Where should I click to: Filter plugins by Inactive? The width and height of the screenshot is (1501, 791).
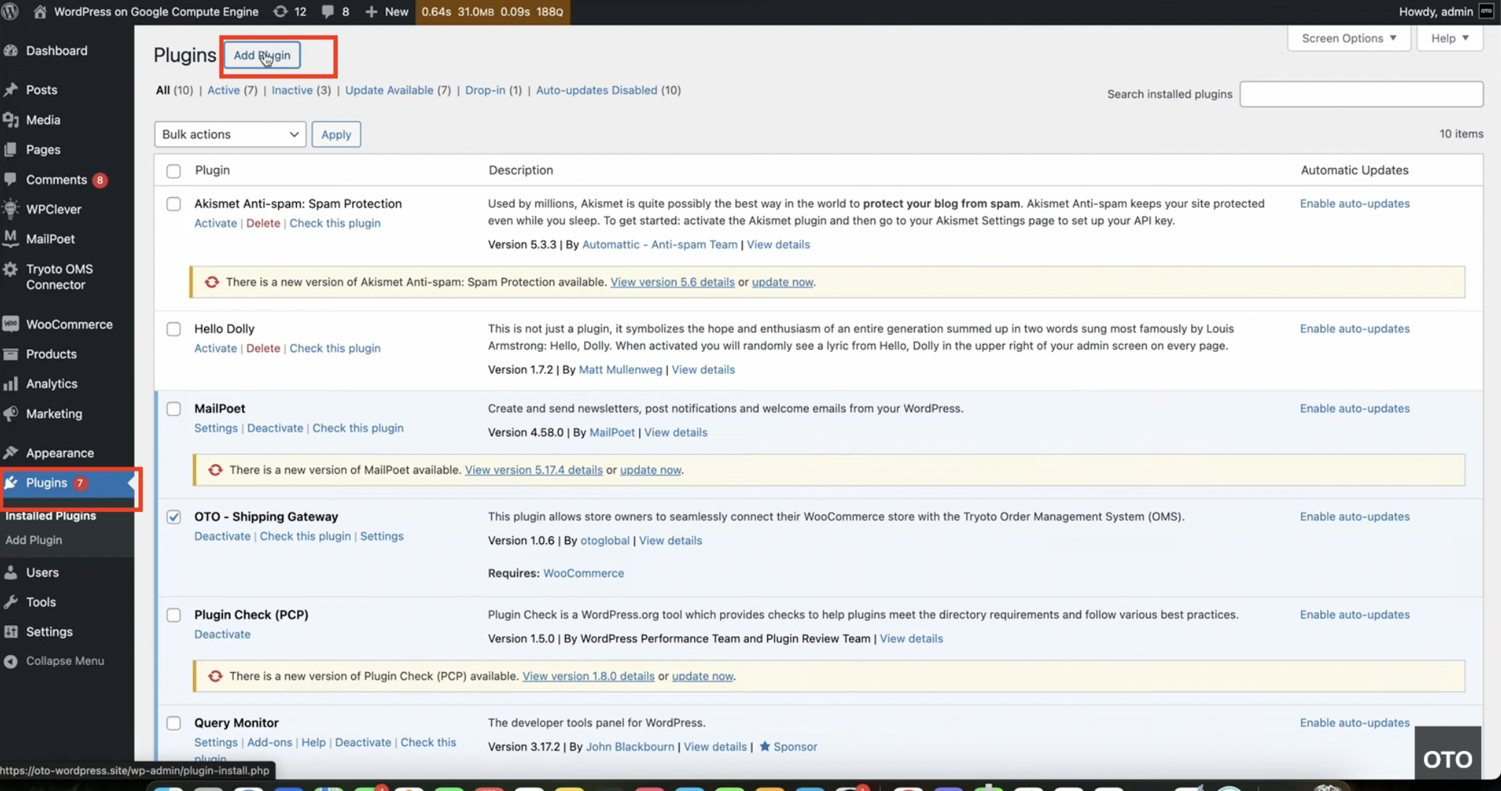pos(292,90)
